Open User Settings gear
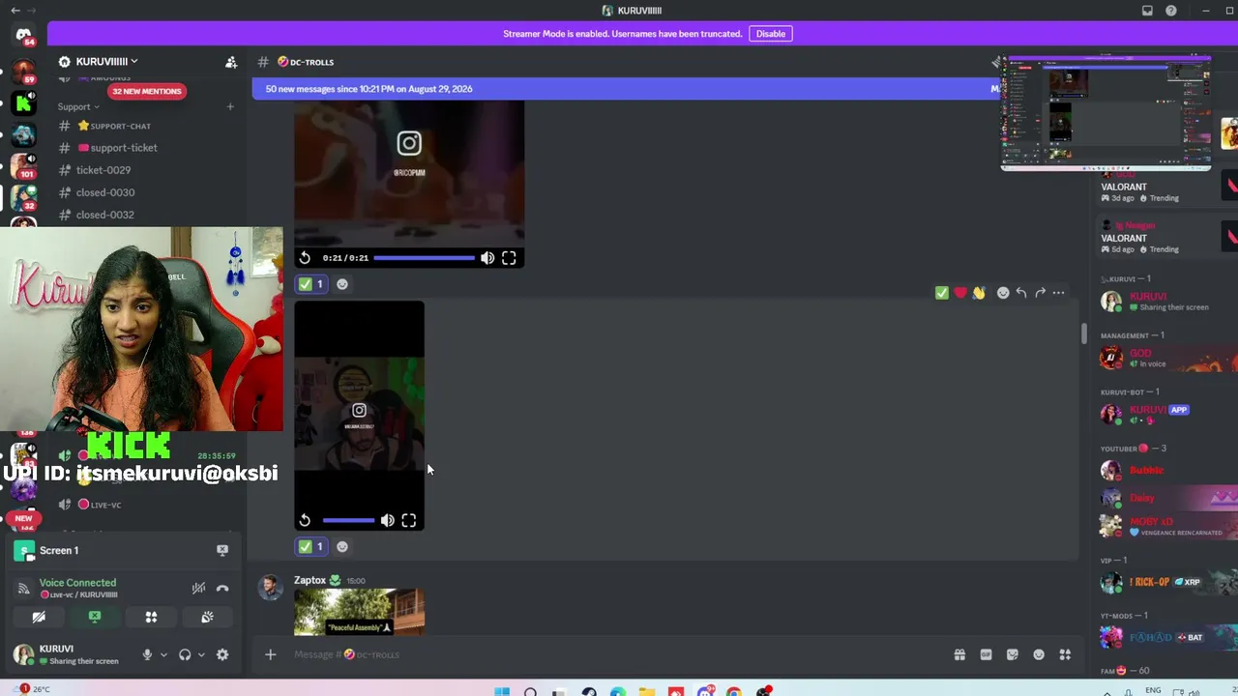The image size is (1238, 696). 222,654
